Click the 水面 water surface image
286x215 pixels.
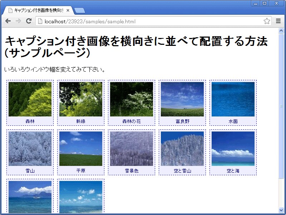click(233, 99)
